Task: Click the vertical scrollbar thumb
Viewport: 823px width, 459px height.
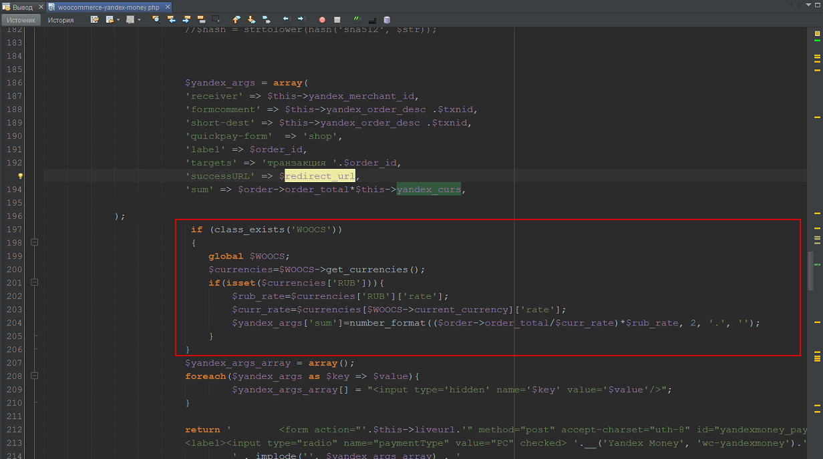Action: click(x=811, y=270)
